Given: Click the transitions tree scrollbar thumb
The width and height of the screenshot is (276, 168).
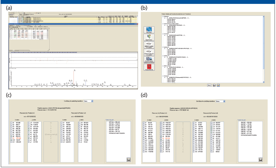Looking at the screenshot, I should tap(263, 44).
